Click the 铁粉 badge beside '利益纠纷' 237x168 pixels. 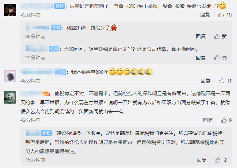pos(56,28)
